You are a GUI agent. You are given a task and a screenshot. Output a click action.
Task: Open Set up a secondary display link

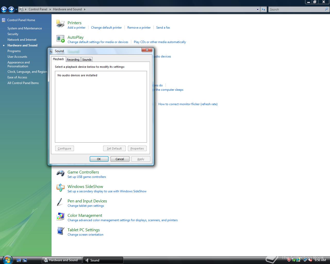pyautogui.click(x=107, y=191)
